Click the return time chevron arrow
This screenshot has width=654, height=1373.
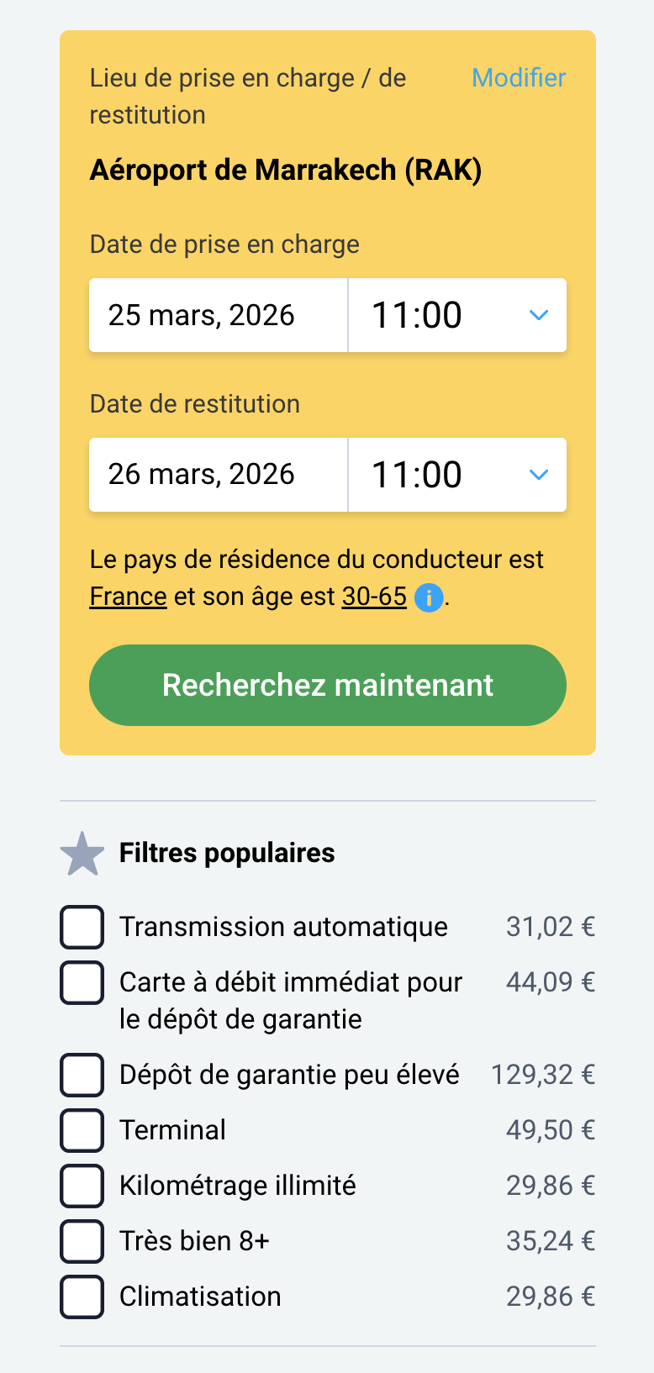click(539, 475)
